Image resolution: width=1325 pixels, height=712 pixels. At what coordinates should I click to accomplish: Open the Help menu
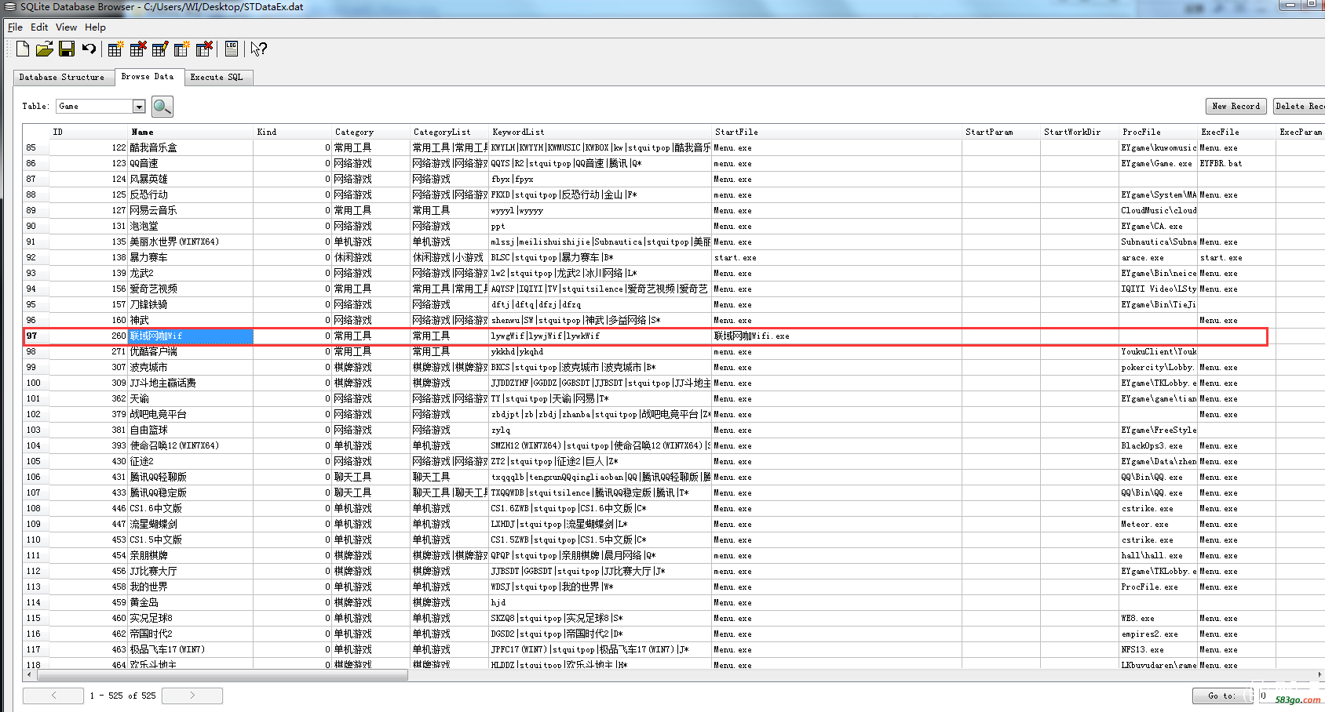point(95,27)
